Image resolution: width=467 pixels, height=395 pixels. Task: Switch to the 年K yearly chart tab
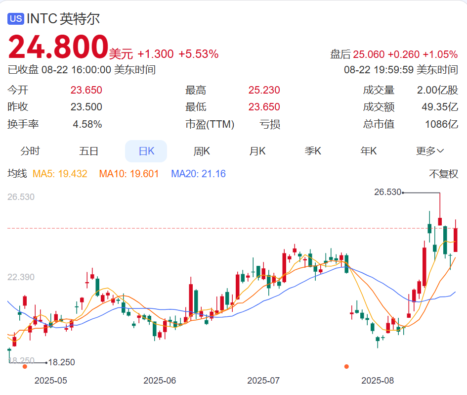pyautogui.click(x=368, y=151)
